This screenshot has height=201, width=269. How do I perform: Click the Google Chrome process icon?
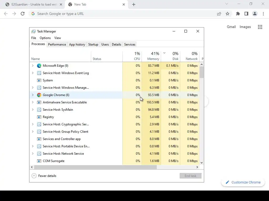(x=39, y=95)
